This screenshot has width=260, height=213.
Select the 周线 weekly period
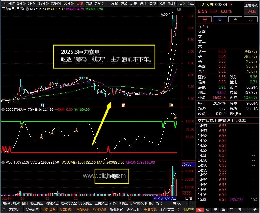tap(89, 4)
